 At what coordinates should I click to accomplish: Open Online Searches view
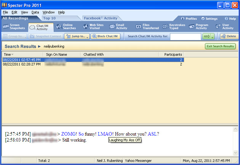point(66,27)
